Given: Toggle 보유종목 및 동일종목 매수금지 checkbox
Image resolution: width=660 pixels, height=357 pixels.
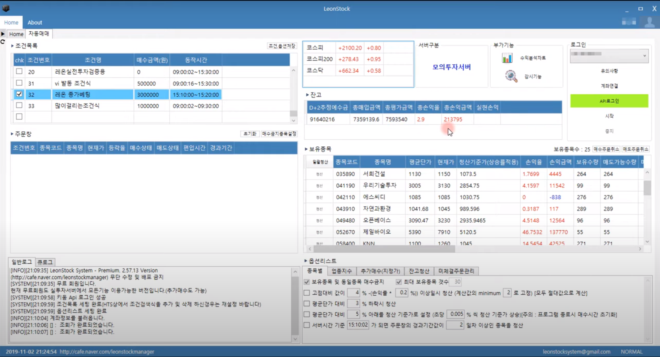Looking at the screenshot, I should [x=307, y=282].
